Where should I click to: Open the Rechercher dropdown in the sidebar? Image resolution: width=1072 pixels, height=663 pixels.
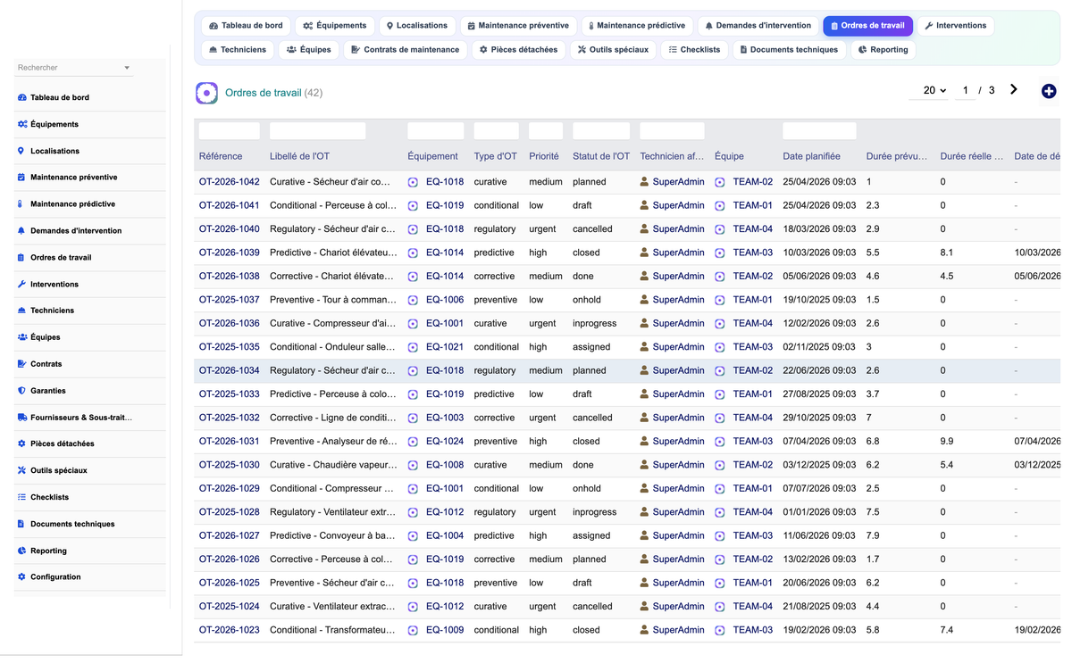coord(74,68)
